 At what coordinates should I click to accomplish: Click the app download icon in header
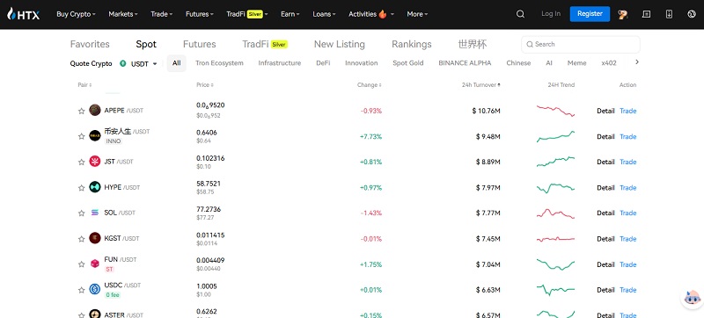pyautogui.click(x=669, y=14)
